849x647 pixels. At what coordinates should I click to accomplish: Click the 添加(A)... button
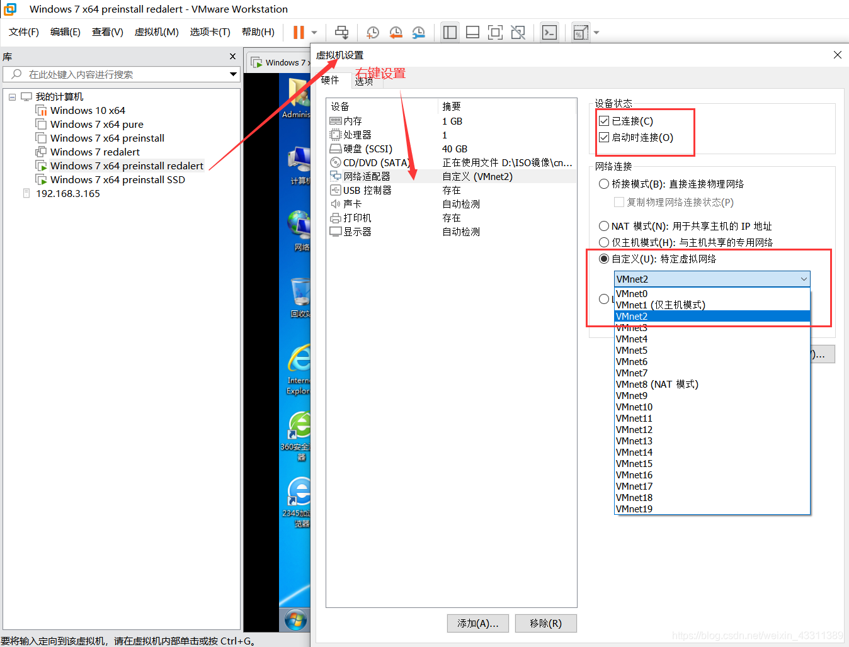click(478, 623)
